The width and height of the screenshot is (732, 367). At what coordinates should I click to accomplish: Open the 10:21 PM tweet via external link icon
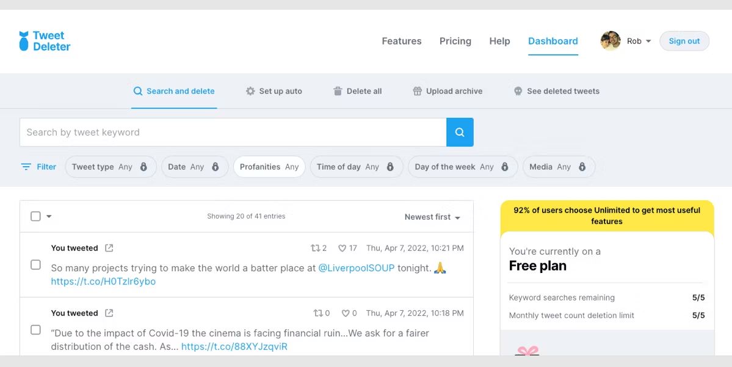click(109, 248)
